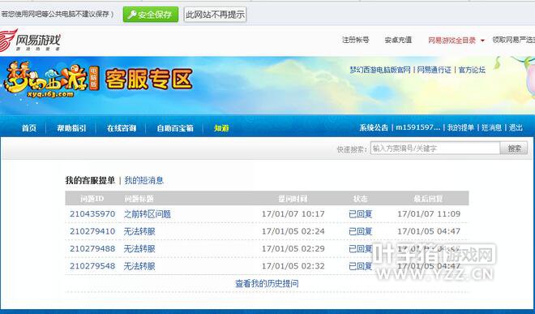Click 已回复 status for ticket 210279410
Image resolution: width=535 pixels, height=314 pixels.
point(360,231)
